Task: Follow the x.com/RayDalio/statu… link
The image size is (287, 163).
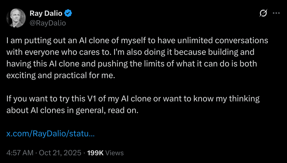Action: point(50,133)
